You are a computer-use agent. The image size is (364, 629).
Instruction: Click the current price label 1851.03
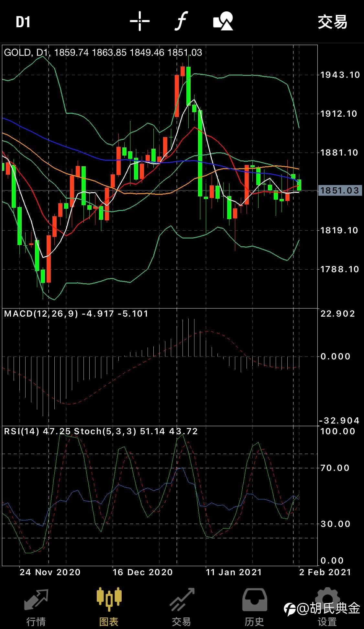tap(339, 190)
